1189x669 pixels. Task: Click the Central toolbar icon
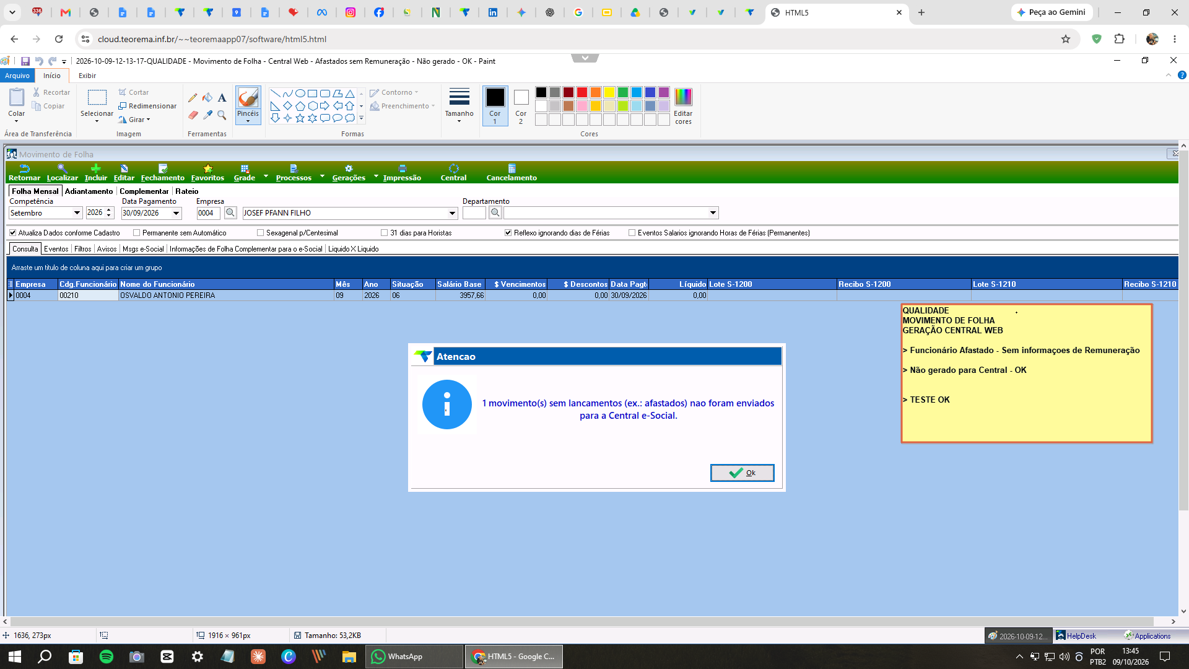click(x=453, y=173)
